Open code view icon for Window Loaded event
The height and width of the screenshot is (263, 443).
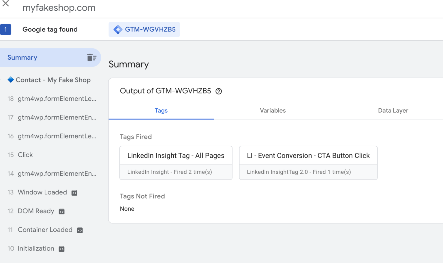click(74, 192)
